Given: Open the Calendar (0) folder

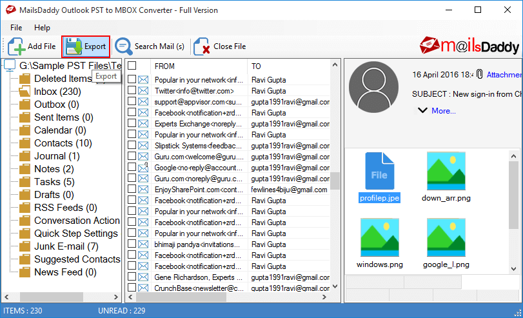Looking at the screenshot, I should pos(60,130).
